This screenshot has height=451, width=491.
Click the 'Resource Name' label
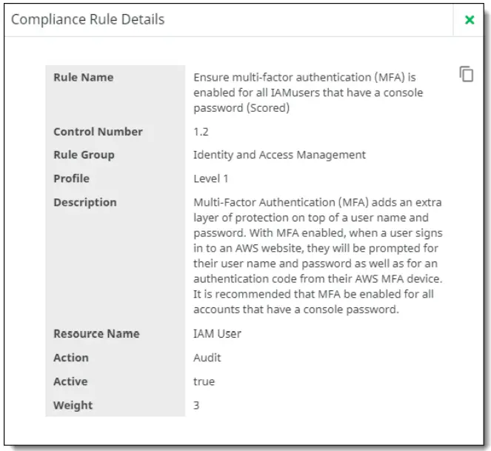pos(96,334)
